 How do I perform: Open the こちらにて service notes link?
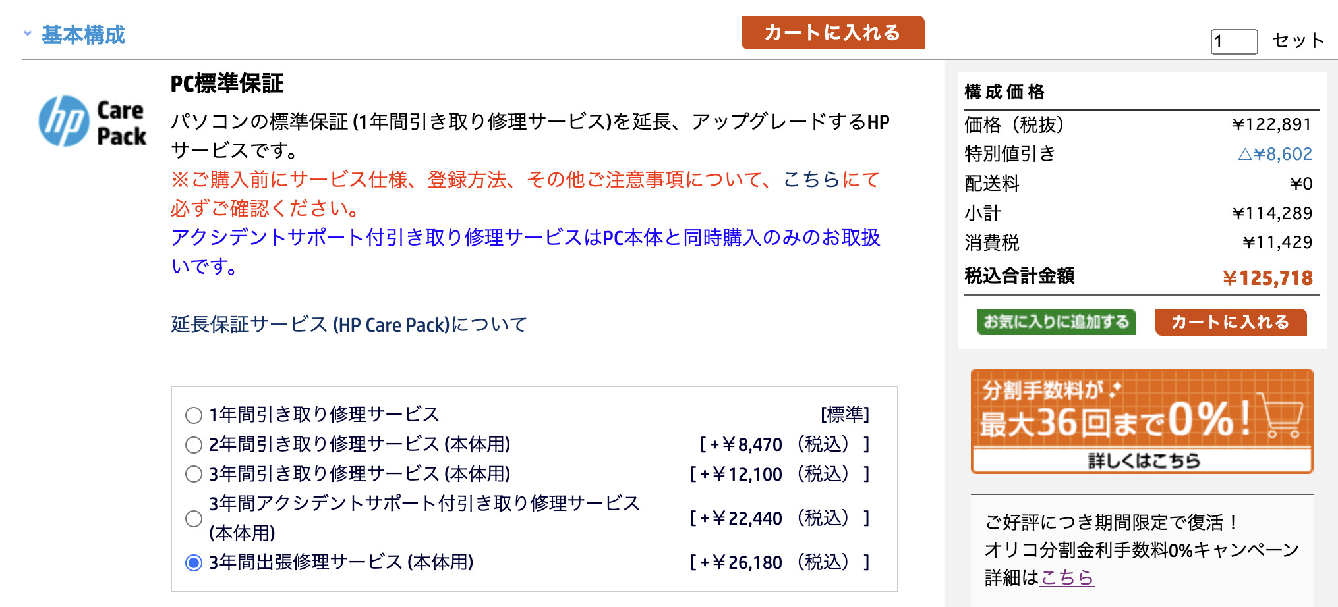[x=831, y=179]
